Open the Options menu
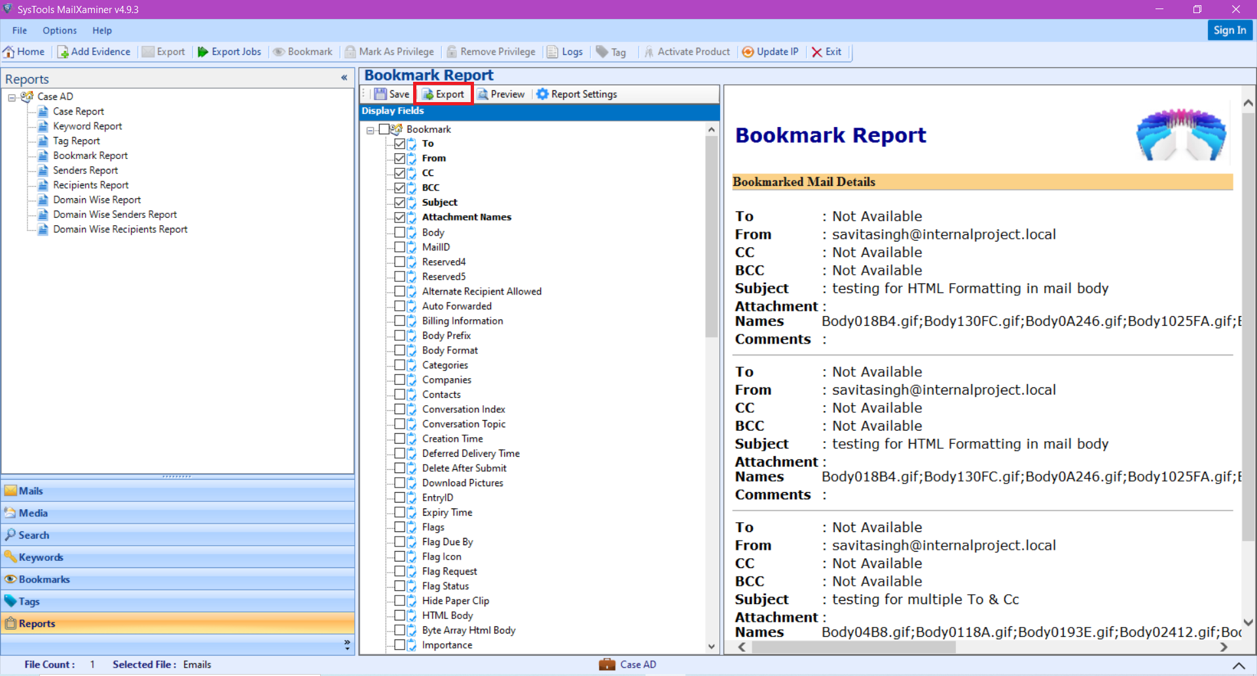 [60, 30]
